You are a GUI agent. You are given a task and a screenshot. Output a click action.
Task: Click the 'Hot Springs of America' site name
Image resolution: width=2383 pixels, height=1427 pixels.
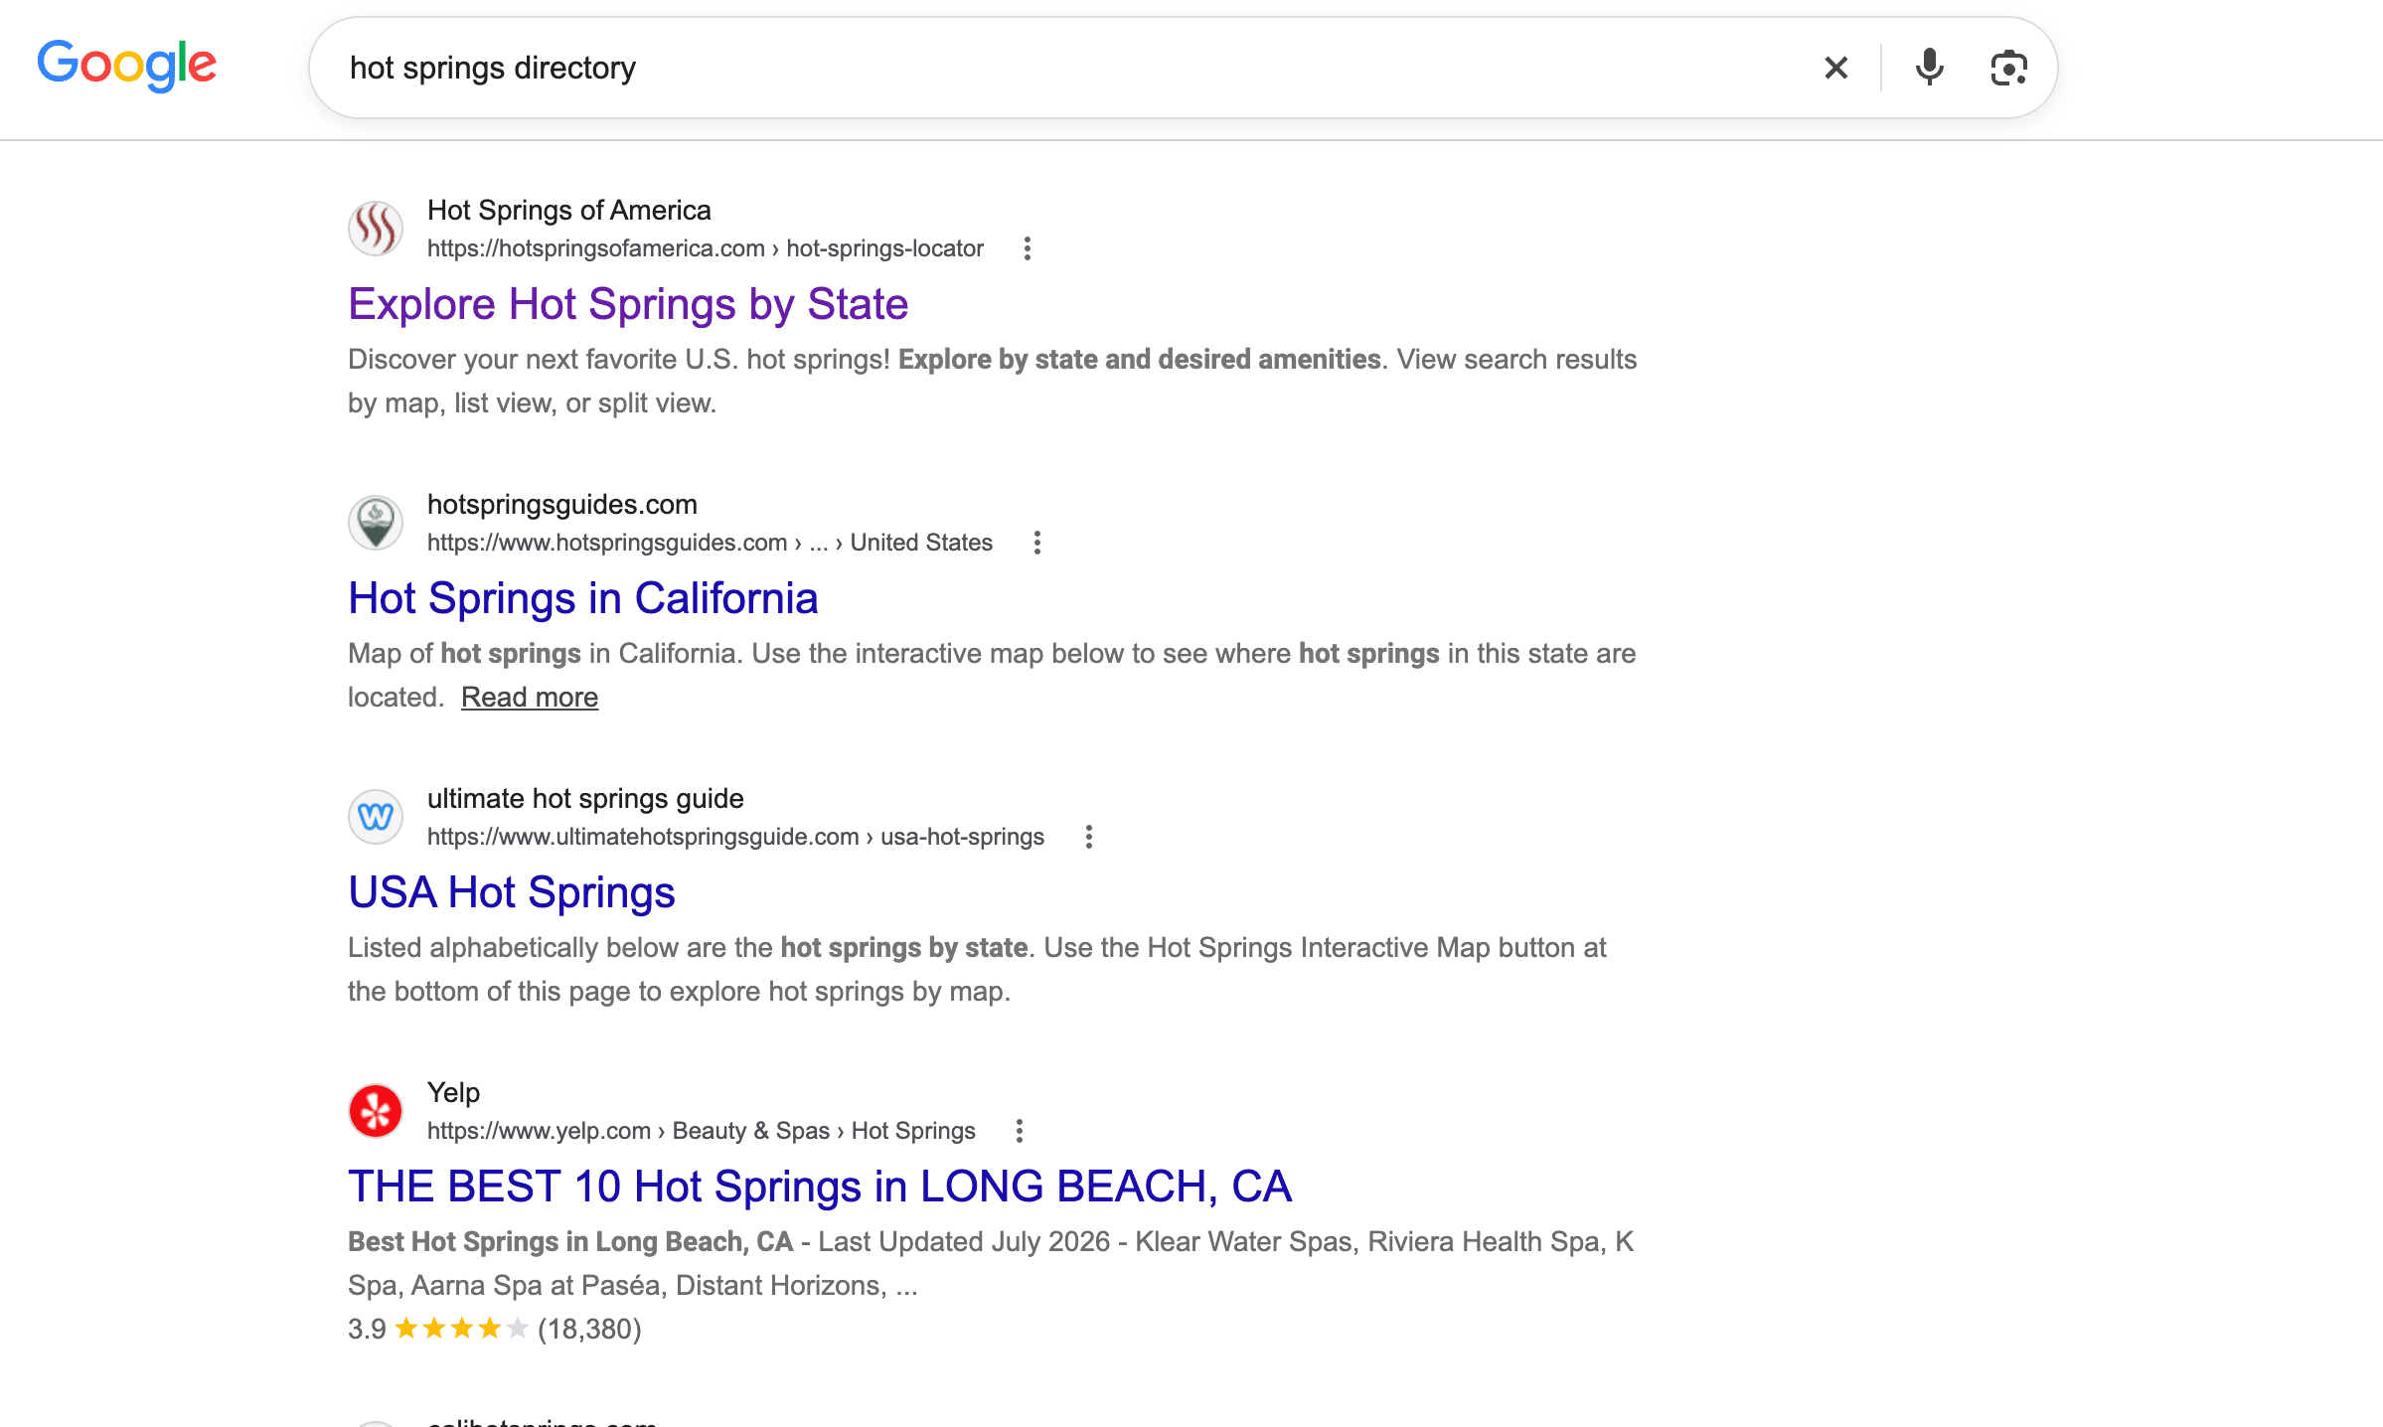click(x=569, y=211)
